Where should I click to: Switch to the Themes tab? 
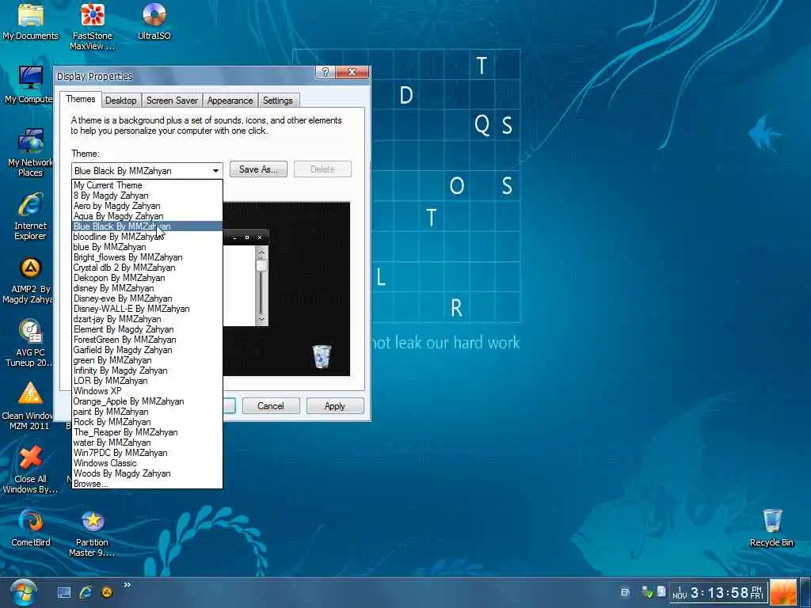click(x=80, y=99)
